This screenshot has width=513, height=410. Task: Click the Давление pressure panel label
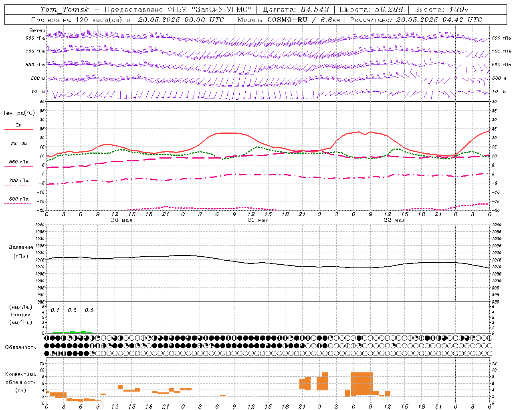pyautogui.click(x=21, y=247)
